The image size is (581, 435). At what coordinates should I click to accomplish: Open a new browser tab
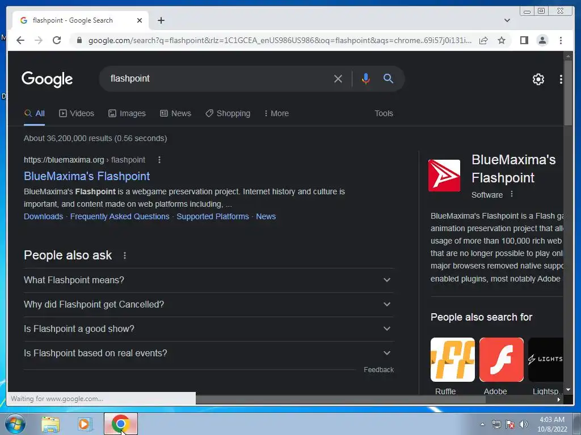pos(161,20)
